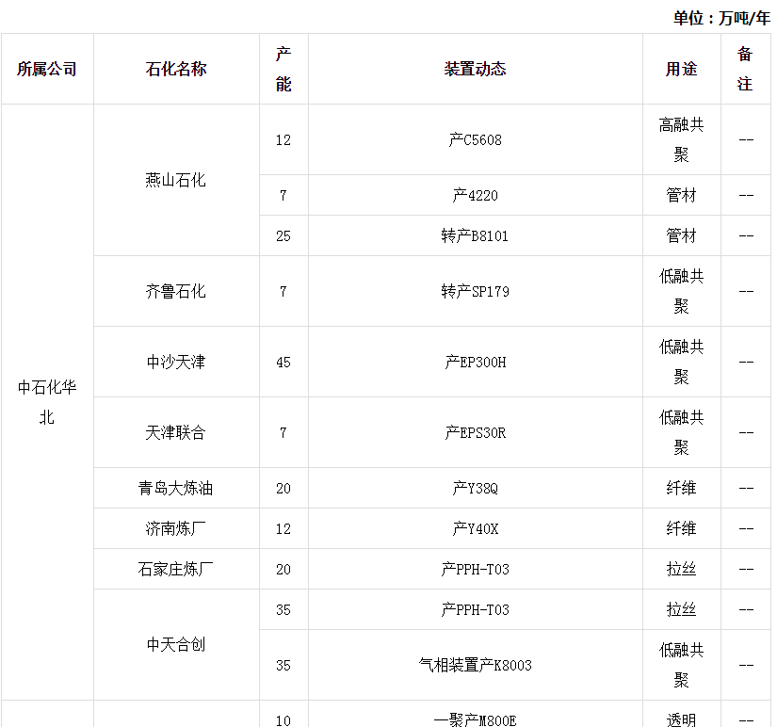Click the 装置动态 column header

[476, 69]
